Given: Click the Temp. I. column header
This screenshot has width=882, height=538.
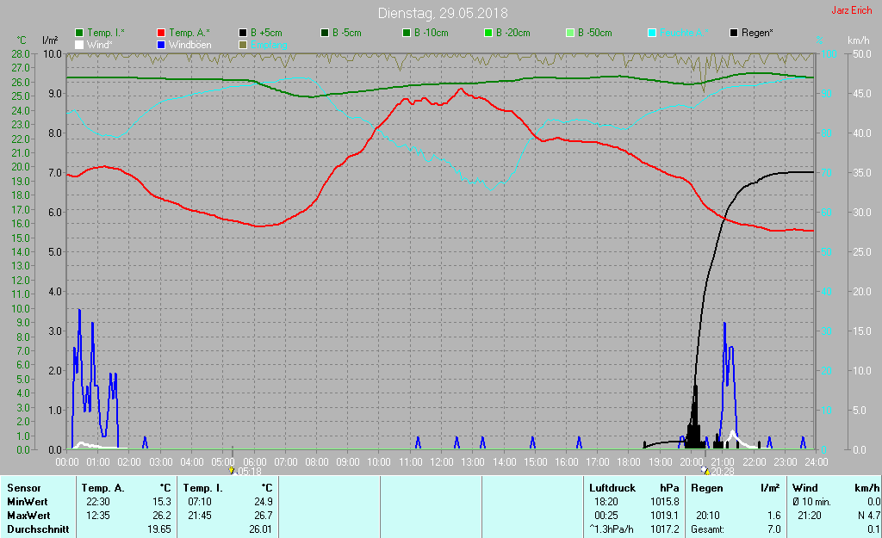Looking at the screenshot, I should tap(203, 488).
